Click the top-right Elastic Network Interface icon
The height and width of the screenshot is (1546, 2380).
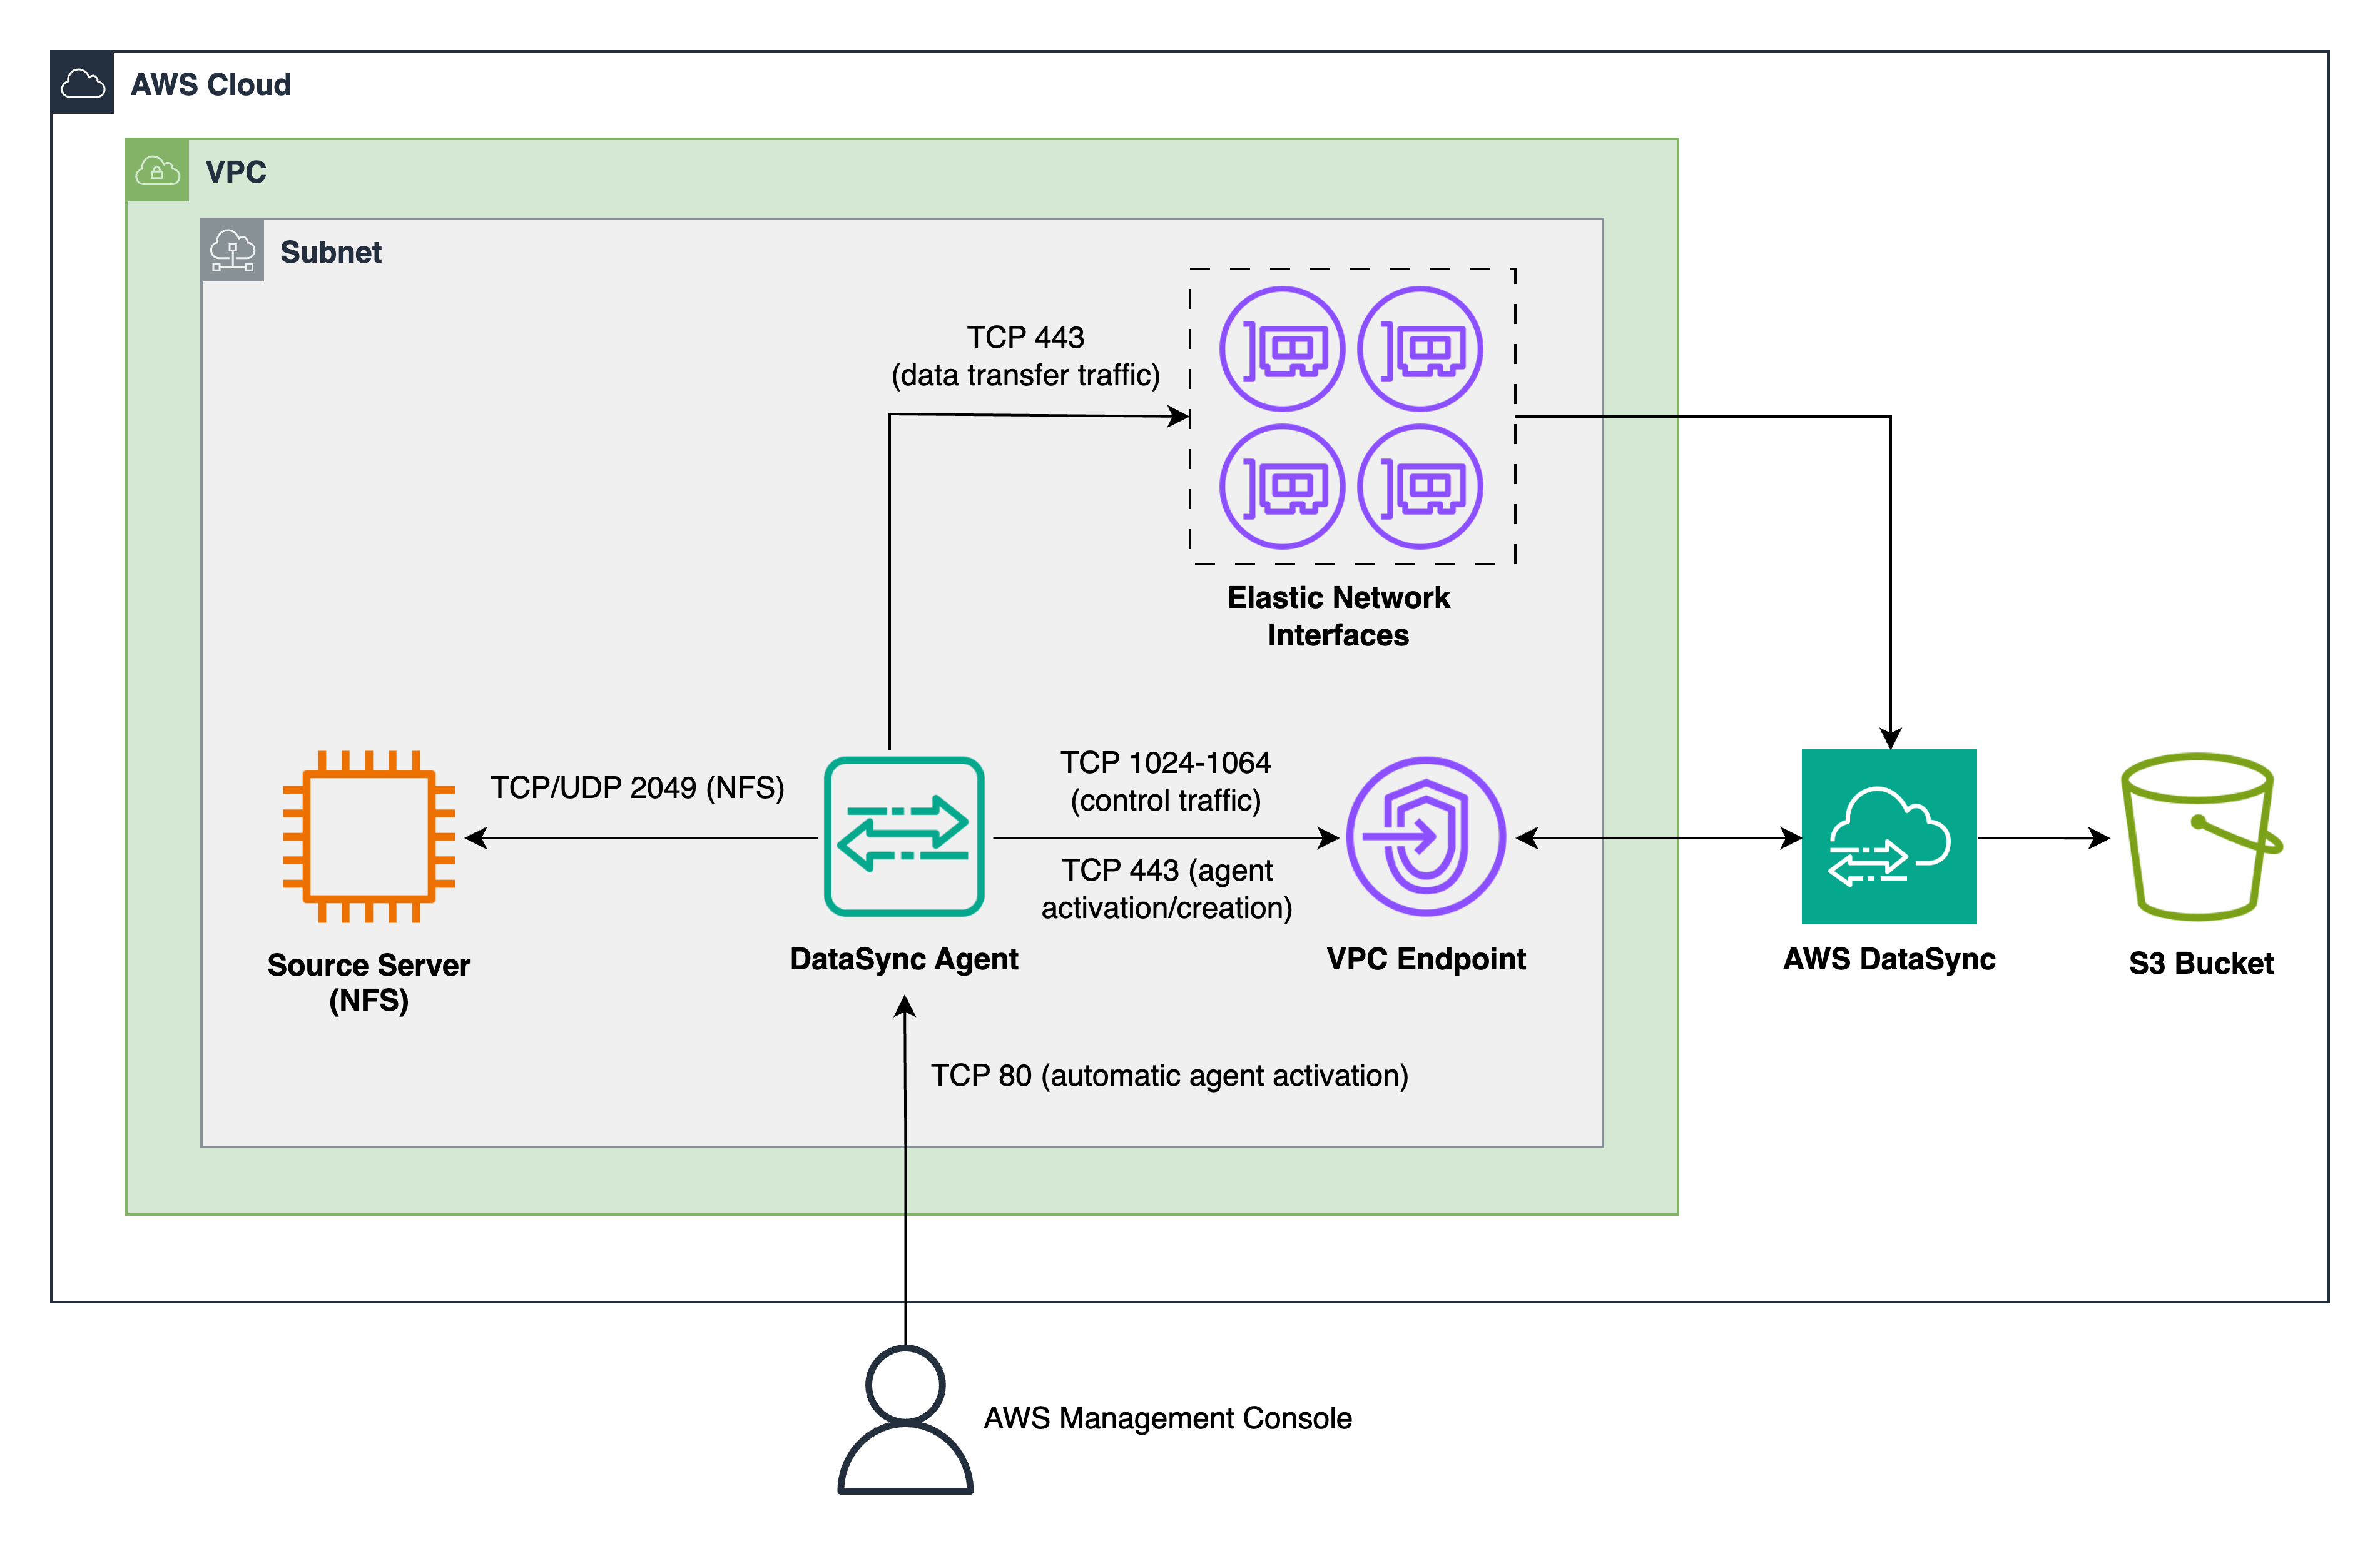click(1420, 349)
